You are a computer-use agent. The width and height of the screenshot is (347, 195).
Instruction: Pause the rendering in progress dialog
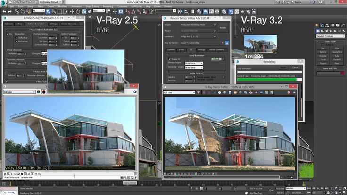283,67
